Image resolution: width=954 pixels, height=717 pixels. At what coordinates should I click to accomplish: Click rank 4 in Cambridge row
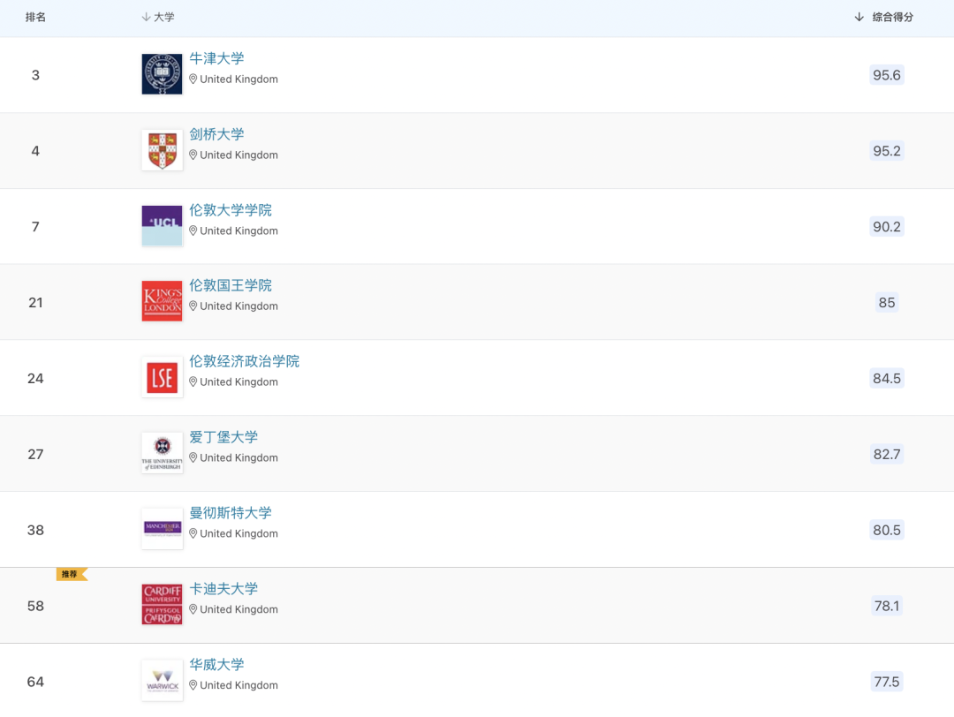35,151
